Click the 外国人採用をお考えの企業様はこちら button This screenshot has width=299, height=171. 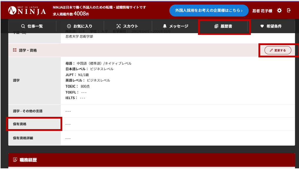[x=209, y=10]
